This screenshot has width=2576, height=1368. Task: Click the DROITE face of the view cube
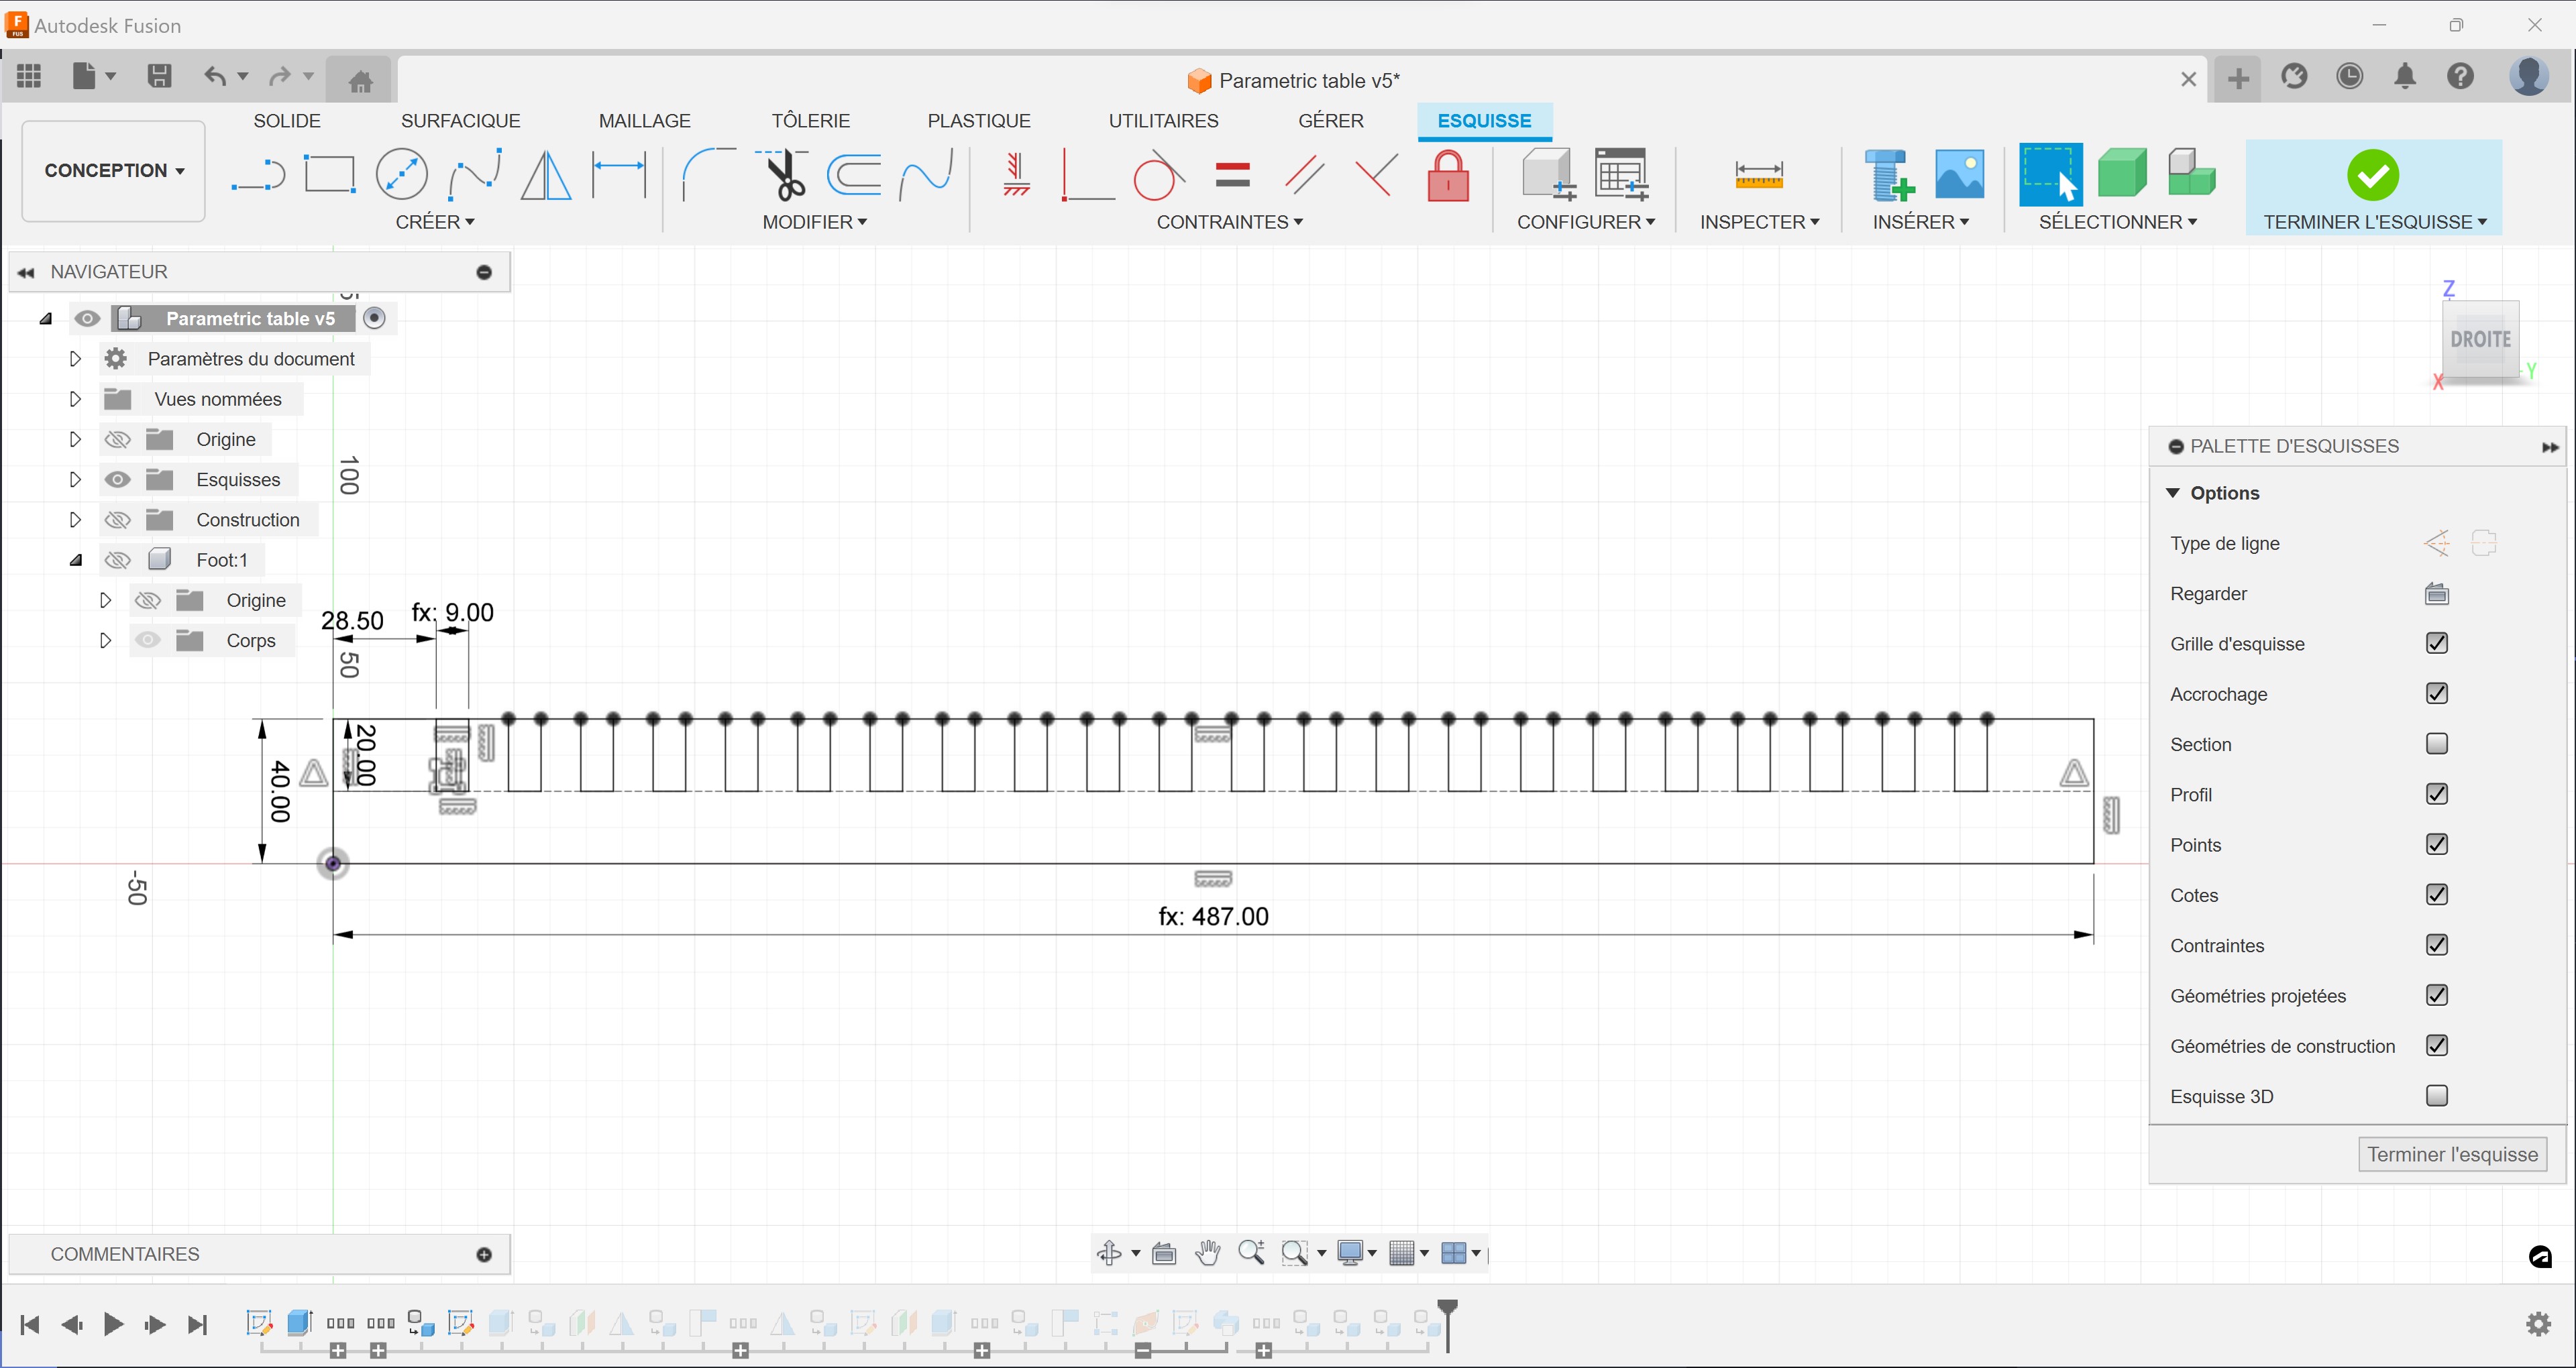[2480, 340]
